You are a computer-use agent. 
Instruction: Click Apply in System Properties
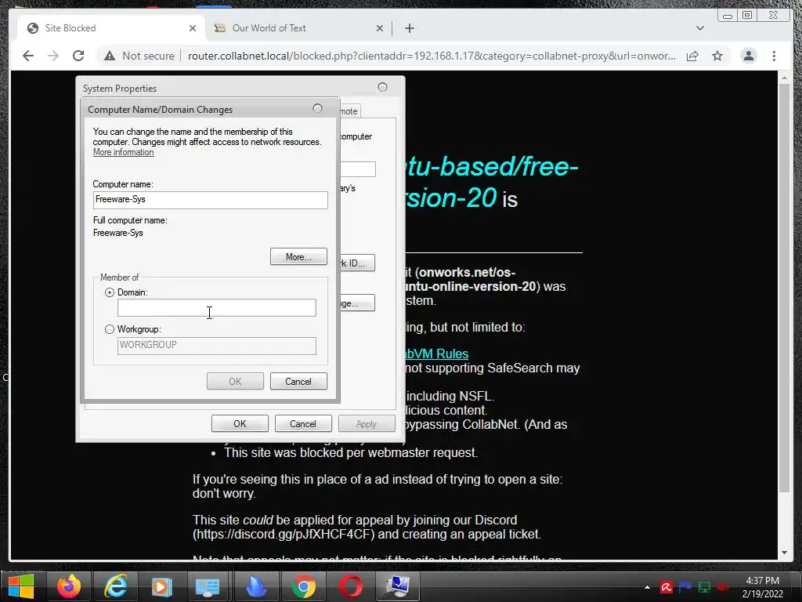click(x=367, y=424)
